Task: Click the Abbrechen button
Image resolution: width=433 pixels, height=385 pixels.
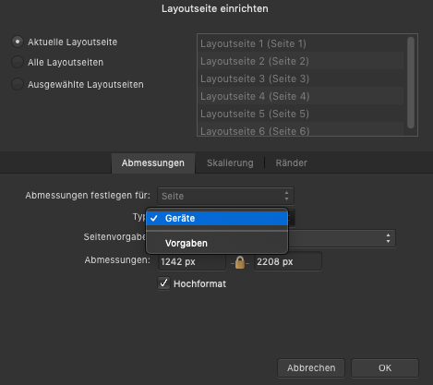Action: point(311,367)
